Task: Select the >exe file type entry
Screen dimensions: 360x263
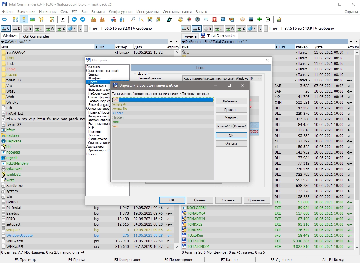Action: (x=163, y=122)
